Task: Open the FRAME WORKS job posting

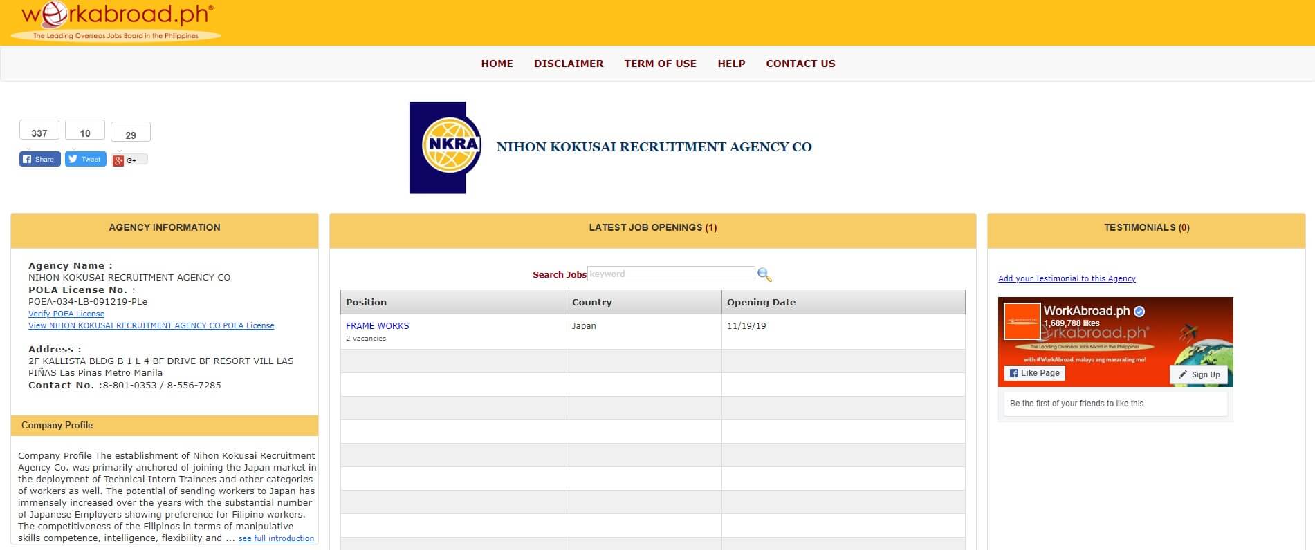Action: click(378, 325)
